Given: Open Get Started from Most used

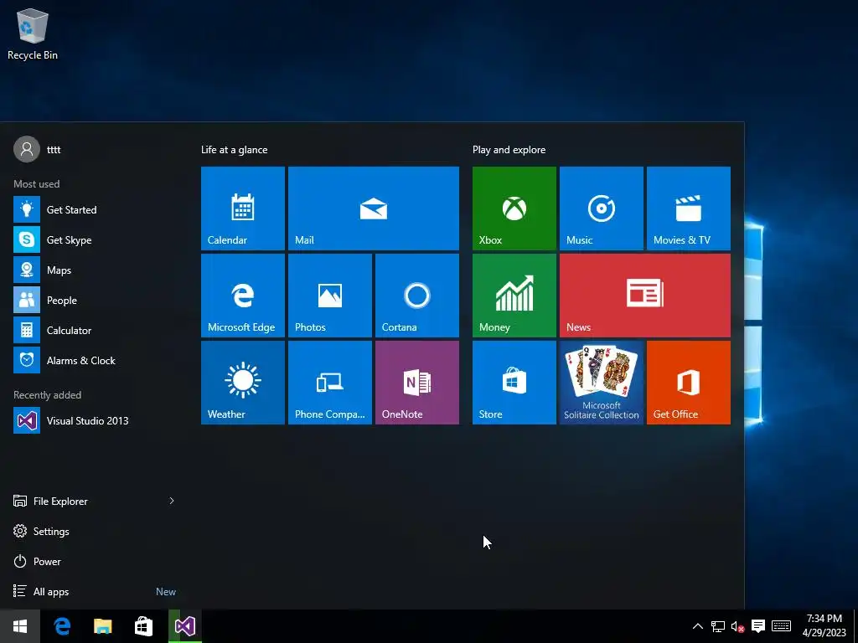Looking at the screenshot, I should pos(94,209).
